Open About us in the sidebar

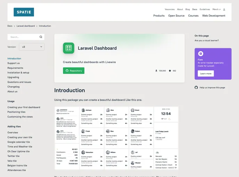(x=13, y=92)
